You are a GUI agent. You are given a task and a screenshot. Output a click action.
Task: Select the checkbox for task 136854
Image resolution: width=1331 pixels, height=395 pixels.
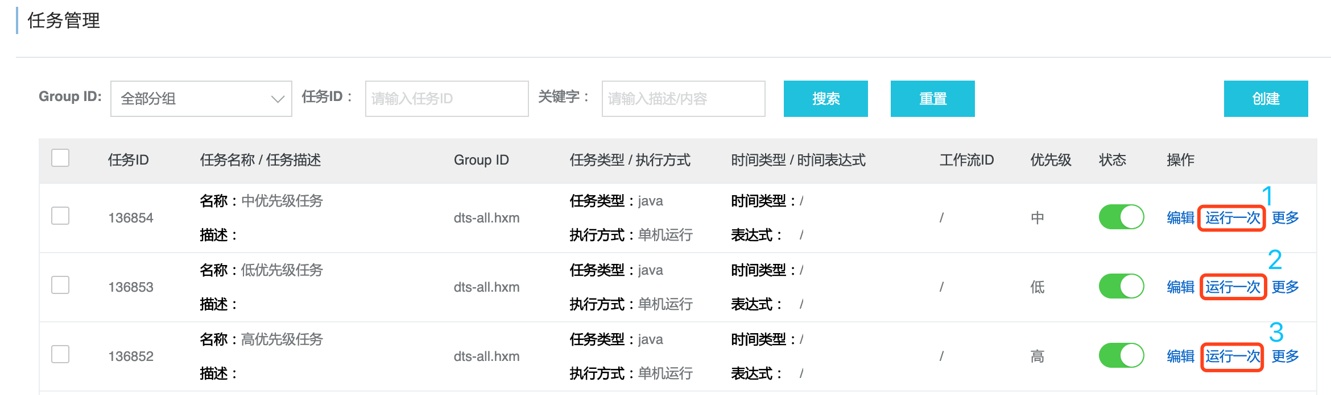pyautogui.click(x=60, y=216)
